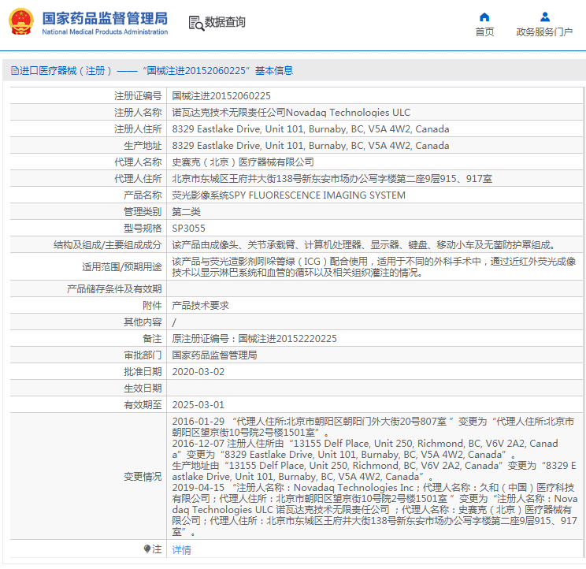
Task: Click the 2016-01-29 change record line
Action: tap(373, 427)
